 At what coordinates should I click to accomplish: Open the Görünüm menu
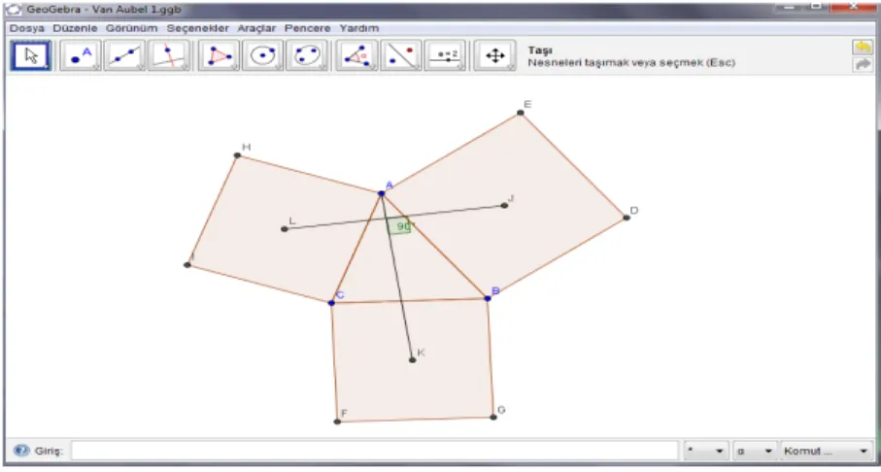point(131,28)
